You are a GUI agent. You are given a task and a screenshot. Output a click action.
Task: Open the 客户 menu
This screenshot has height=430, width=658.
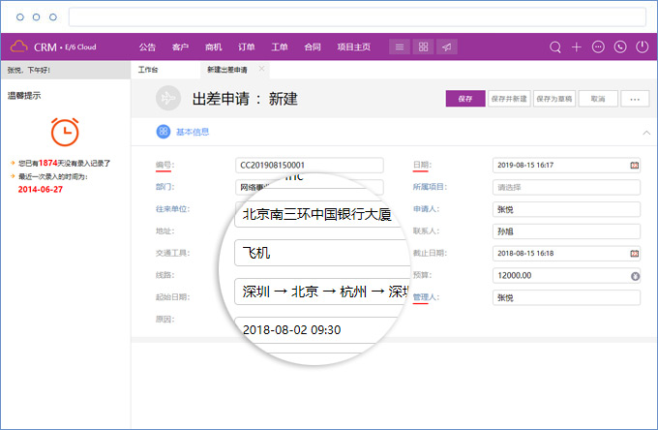(x=180, y=46)
